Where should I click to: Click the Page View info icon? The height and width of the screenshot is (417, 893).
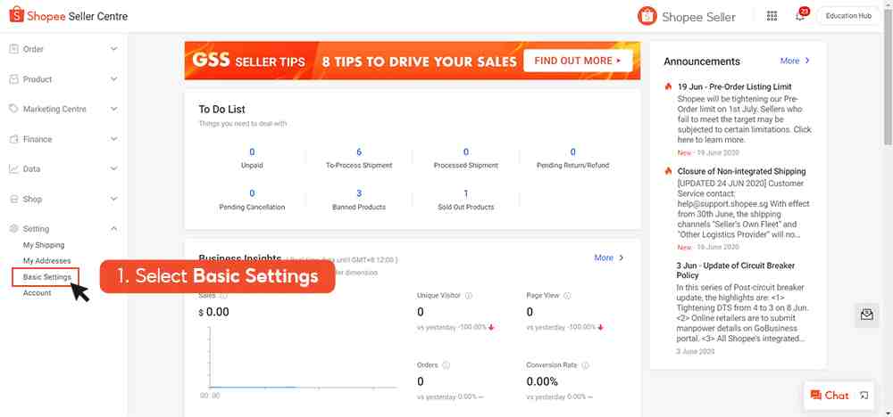567,296
